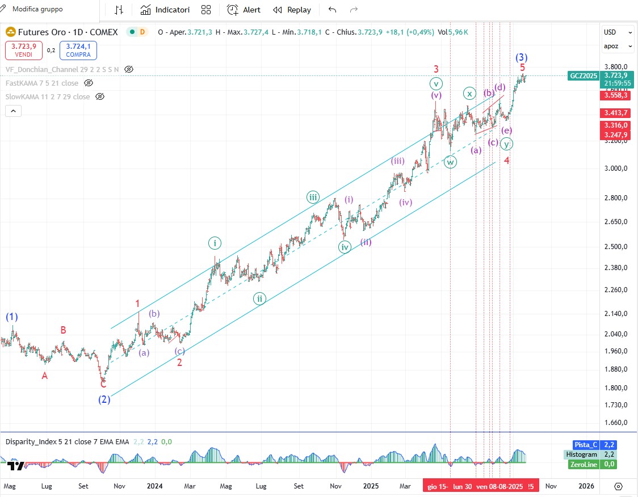Click the 3.800,0 price scale value
Viewport: 638px width, 497px height.
click(x=616, y=67)
